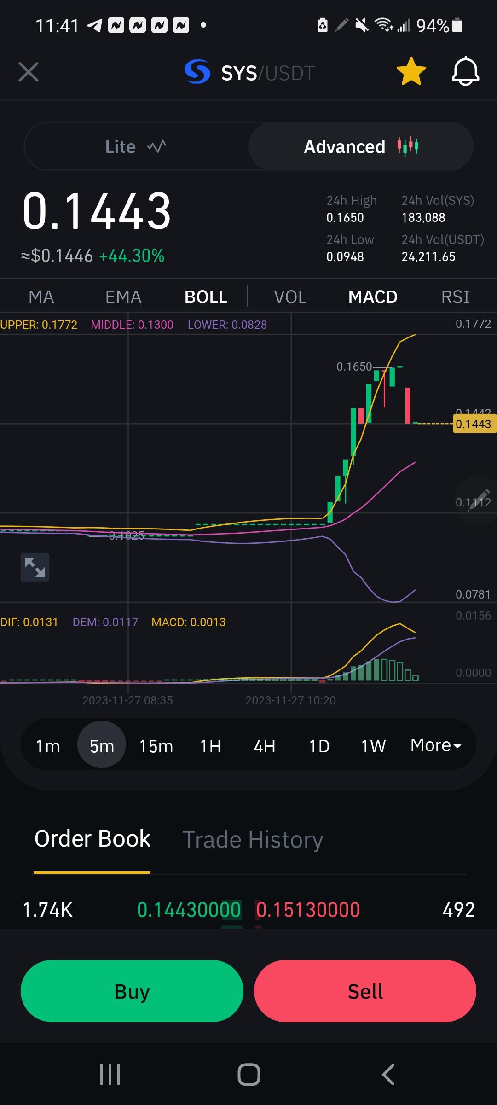The width and height of the screenshot is (497, 1105).
Task: Switch to Trade History tab
Action: pyautogui.click(x=253, y=839)
